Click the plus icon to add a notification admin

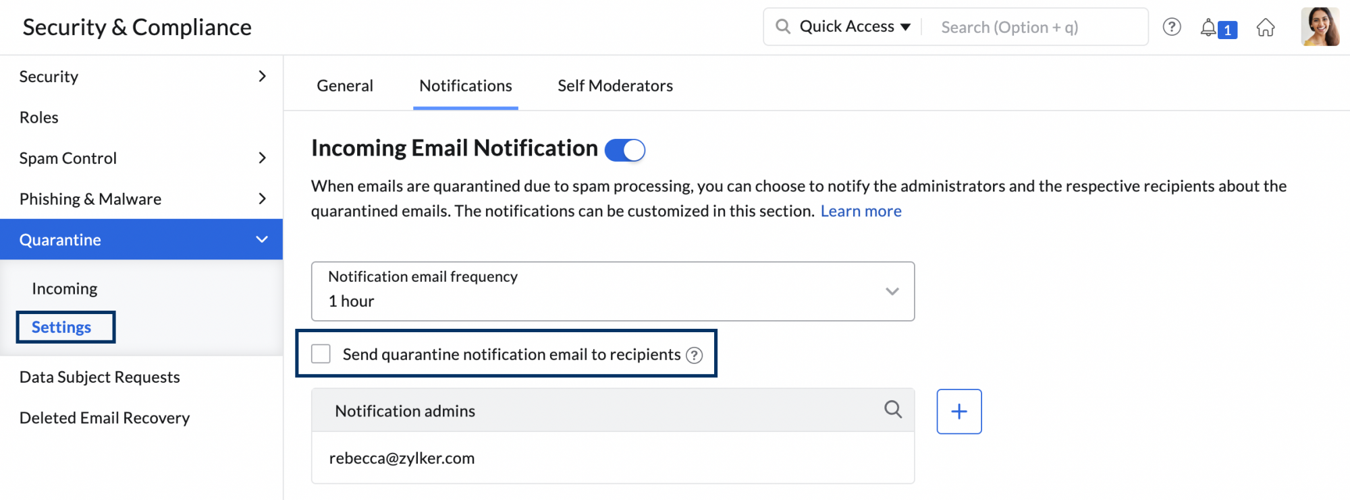959,411
